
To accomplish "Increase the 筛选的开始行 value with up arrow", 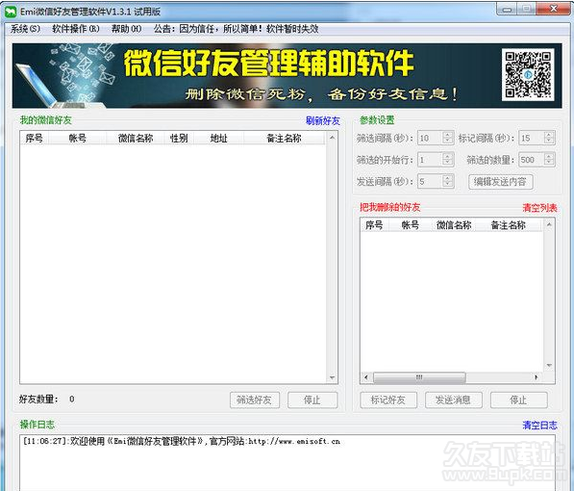I will pos(447,156).
